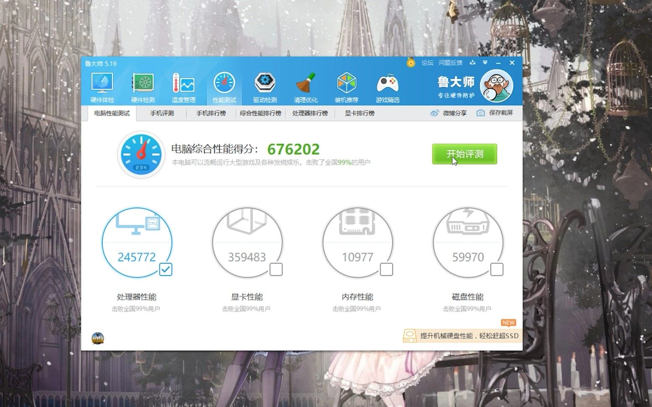Click the 微博分享 Weibo share button

click(449, 113)
